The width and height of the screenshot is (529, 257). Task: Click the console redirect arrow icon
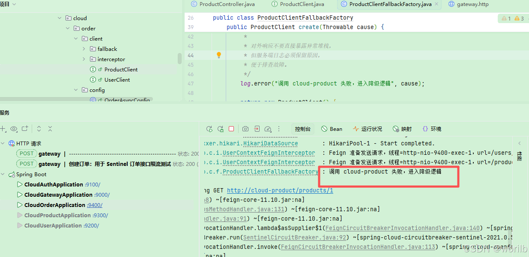pos(257,129)
